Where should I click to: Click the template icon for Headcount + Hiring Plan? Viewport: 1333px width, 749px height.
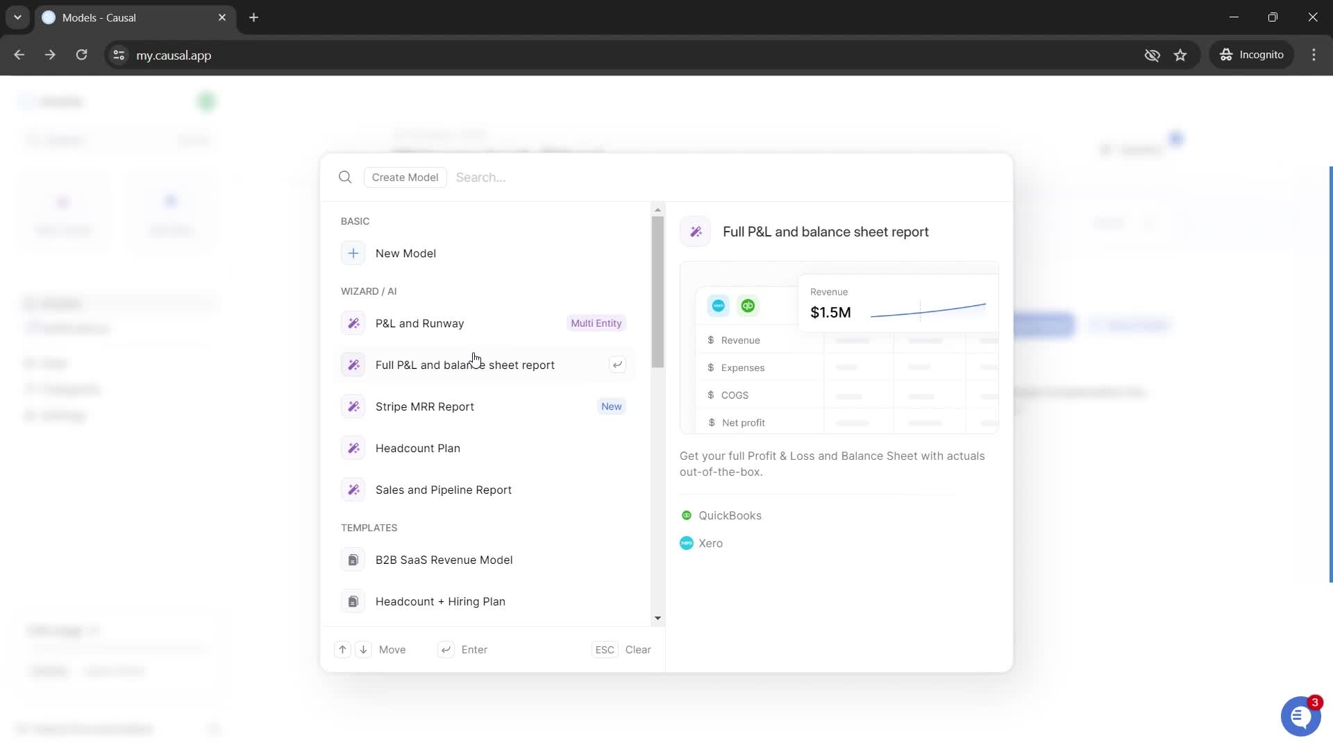pos(353,602)
